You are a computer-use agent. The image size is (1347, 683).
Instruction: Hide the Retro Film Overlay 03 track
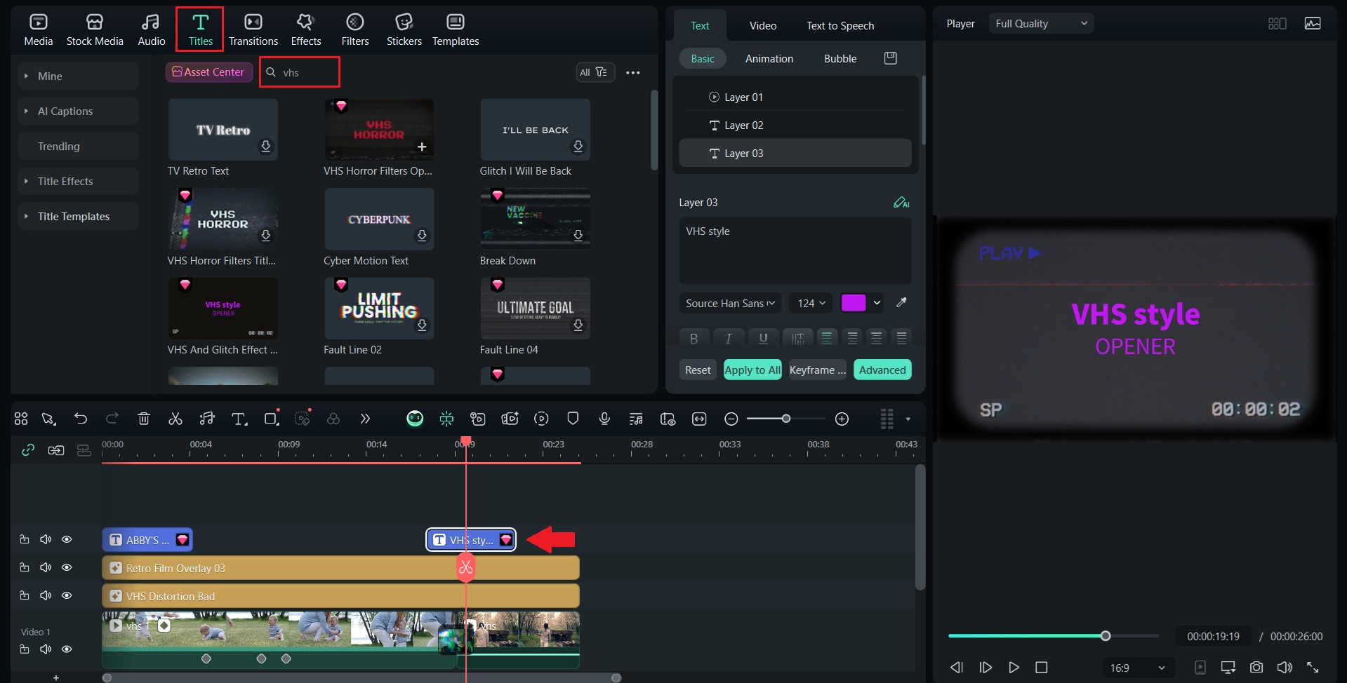[67, 567]
